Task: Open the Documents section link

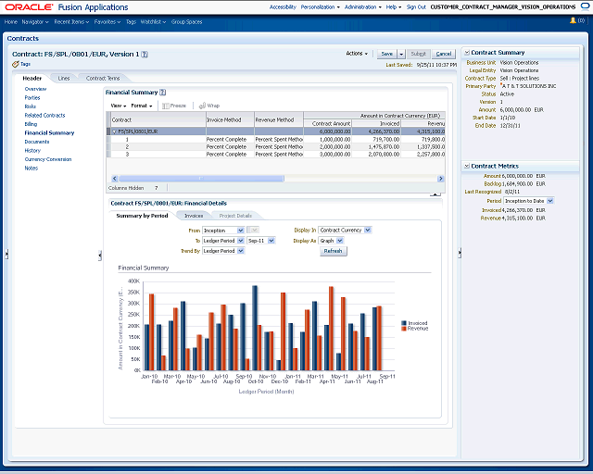Action: click(x=37, y=142)
